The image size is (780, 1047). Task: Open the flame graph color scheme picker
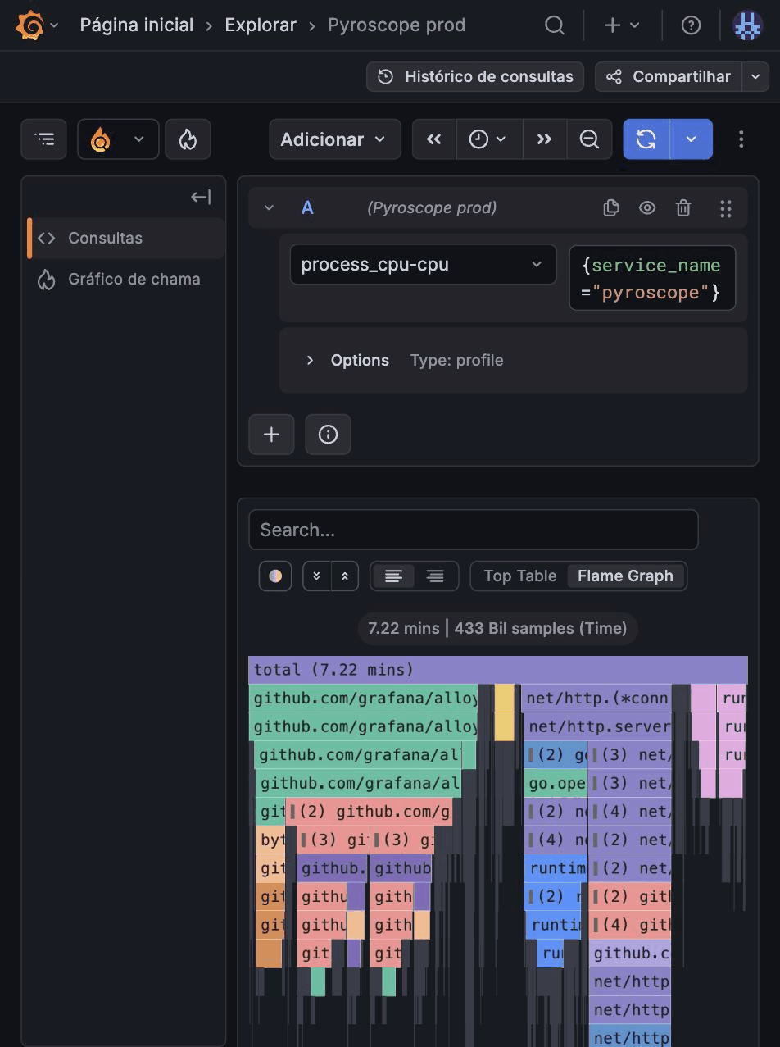click(x=275, y=576)
